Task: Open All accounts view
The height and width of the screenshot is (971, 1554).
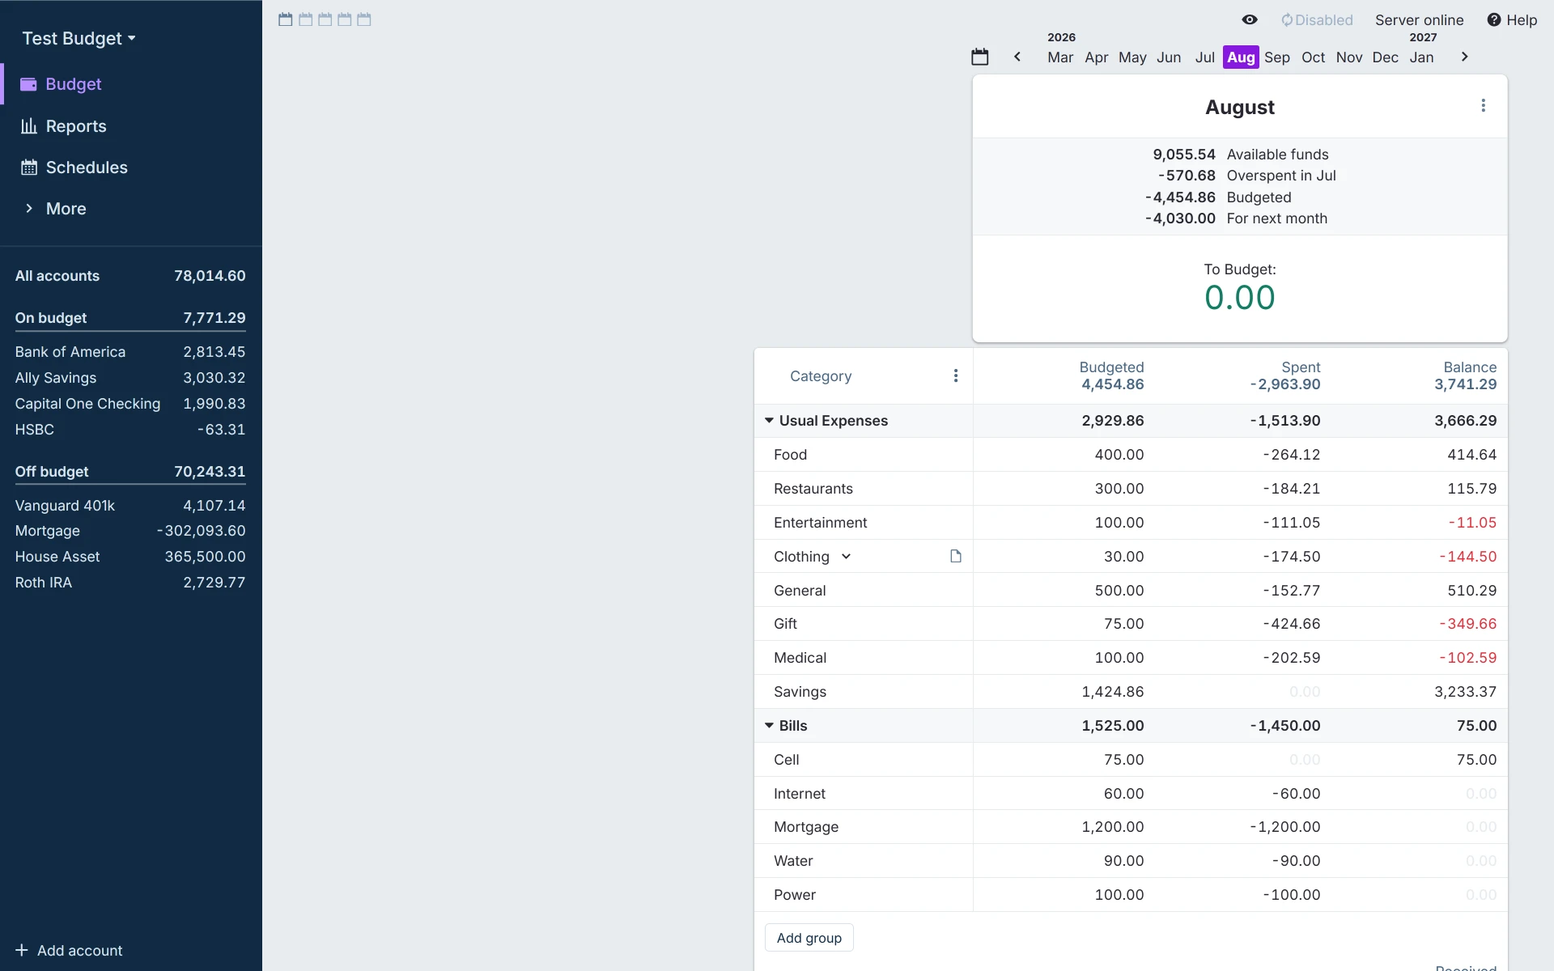Action: point(130,276)
